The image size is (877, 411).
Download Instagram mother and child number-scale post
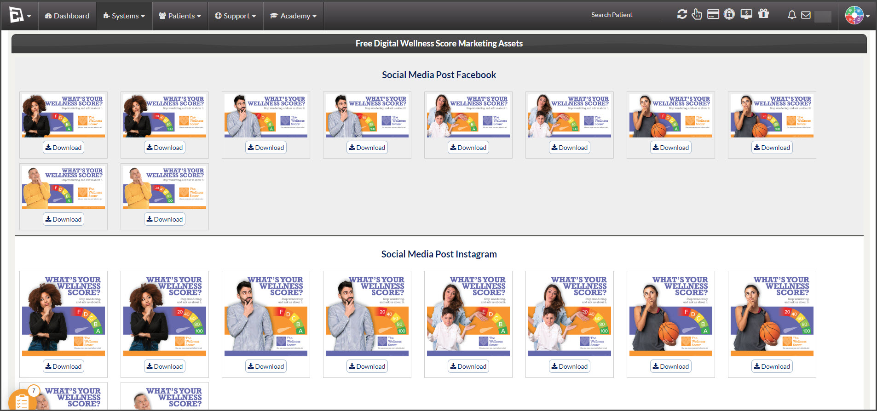coord(570,366)
